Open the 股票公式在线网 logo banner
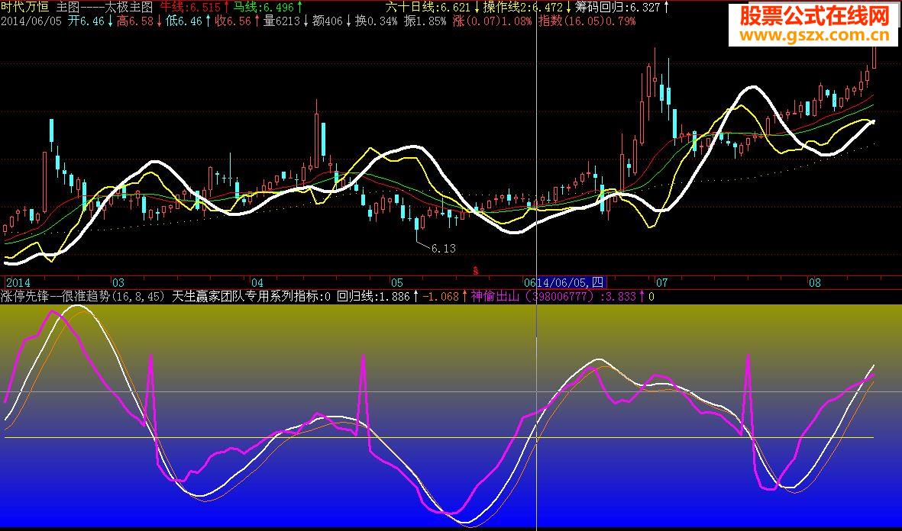This screenshot has height=531, width=902. [814, 16]
